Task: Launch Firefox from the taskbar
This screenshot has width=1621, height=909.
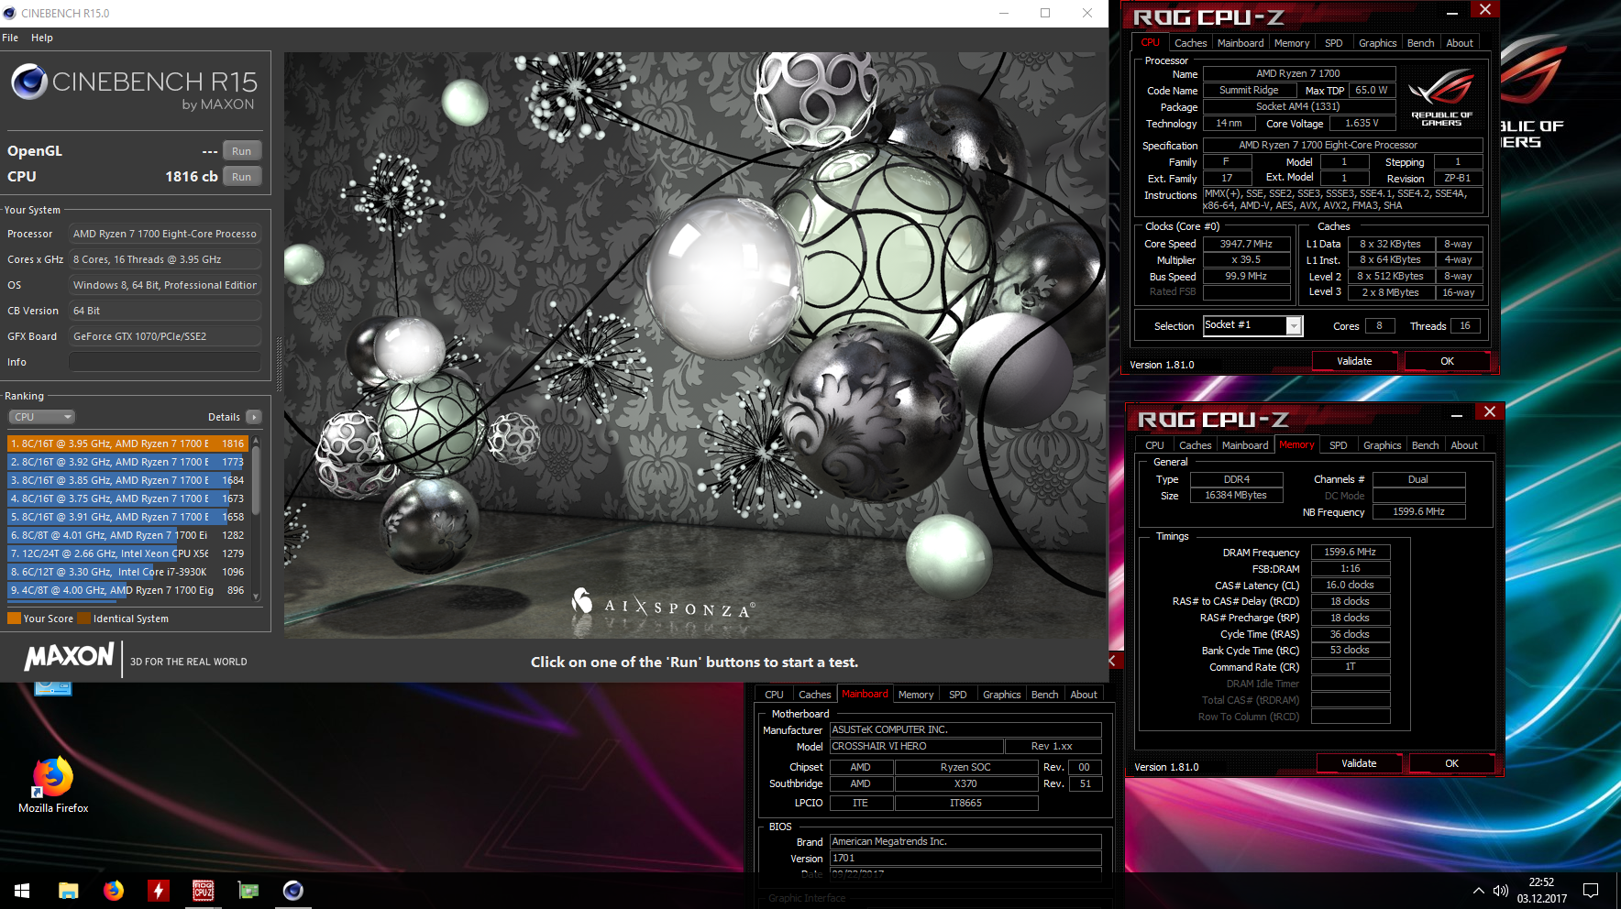Action: click(x=114, y=891)
